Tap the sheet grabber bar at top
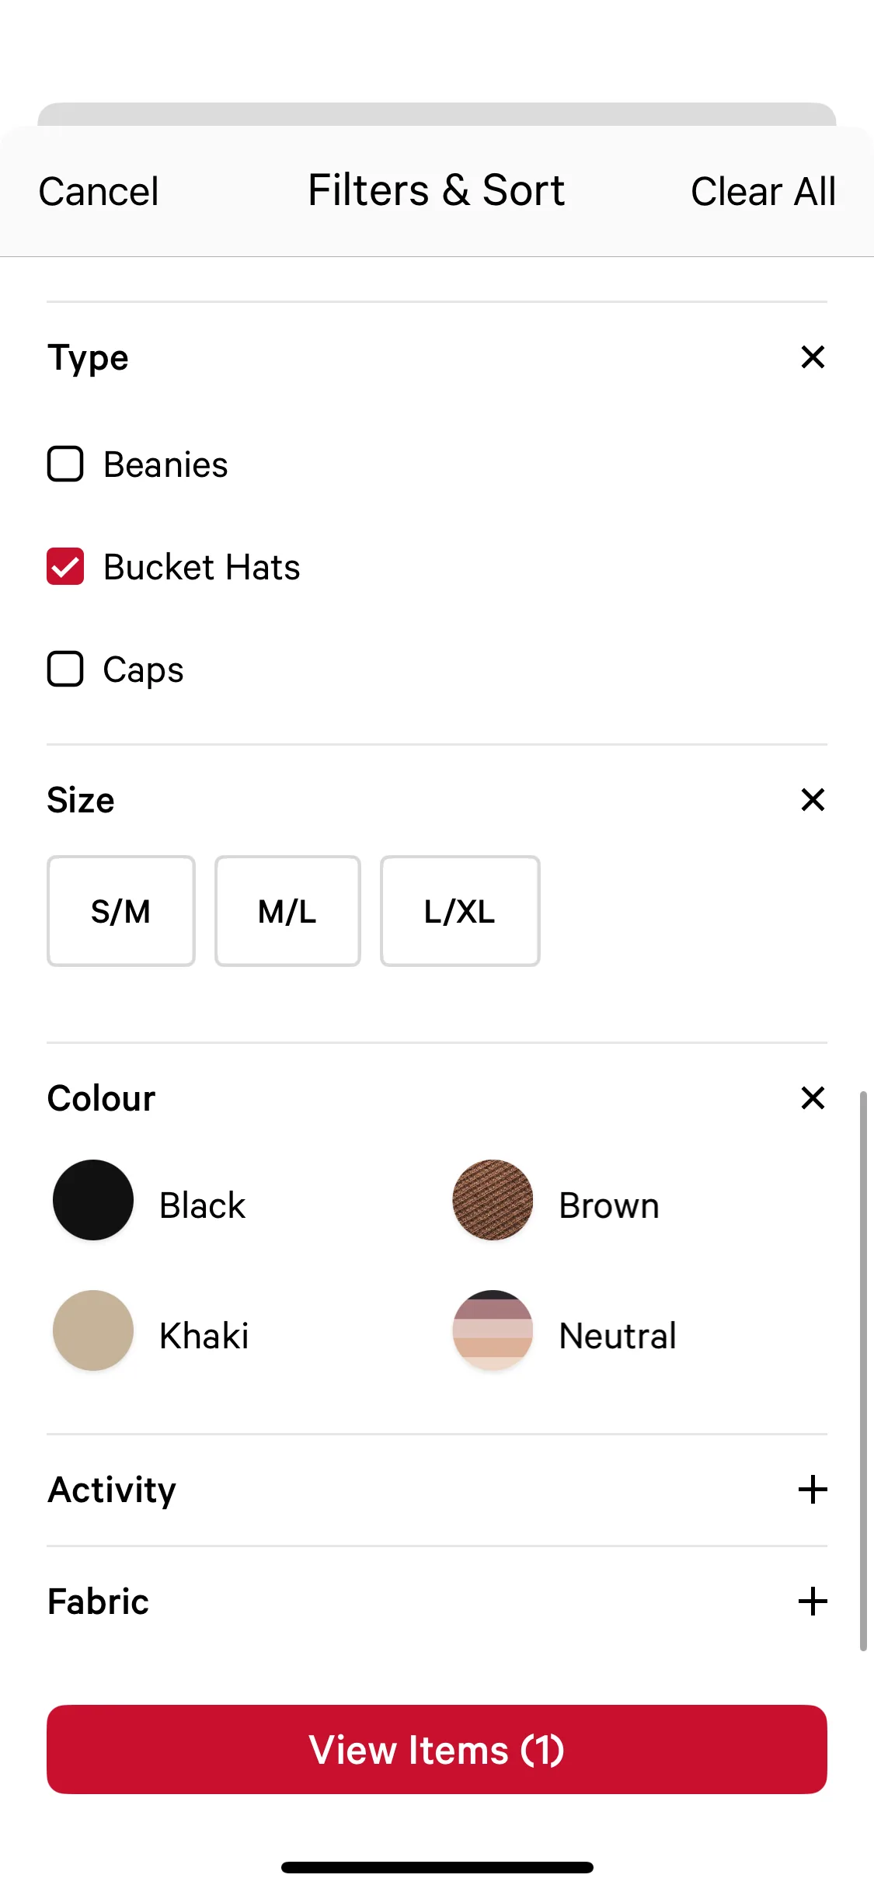 tap(437, 114)
